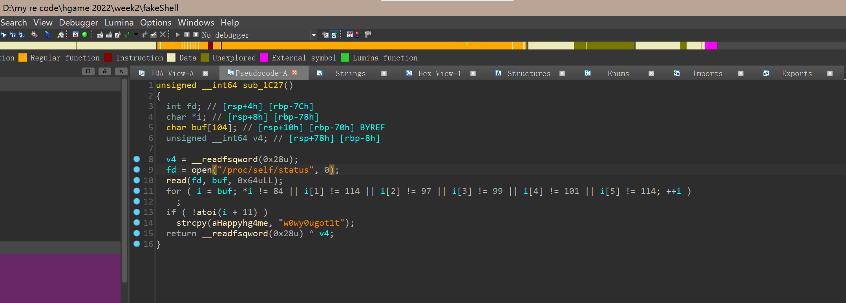The image size is (846, 303).
Task: Expand the small arrow beside the green-plus icon
Action: (x=136, y=35)
